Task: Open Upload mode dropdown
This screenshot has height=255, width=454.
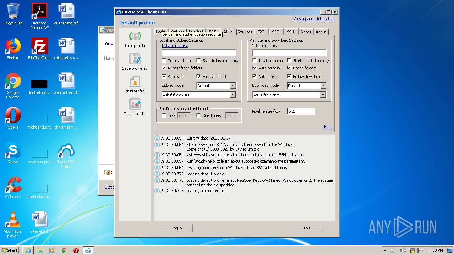Action: click(x=216, y=86)
